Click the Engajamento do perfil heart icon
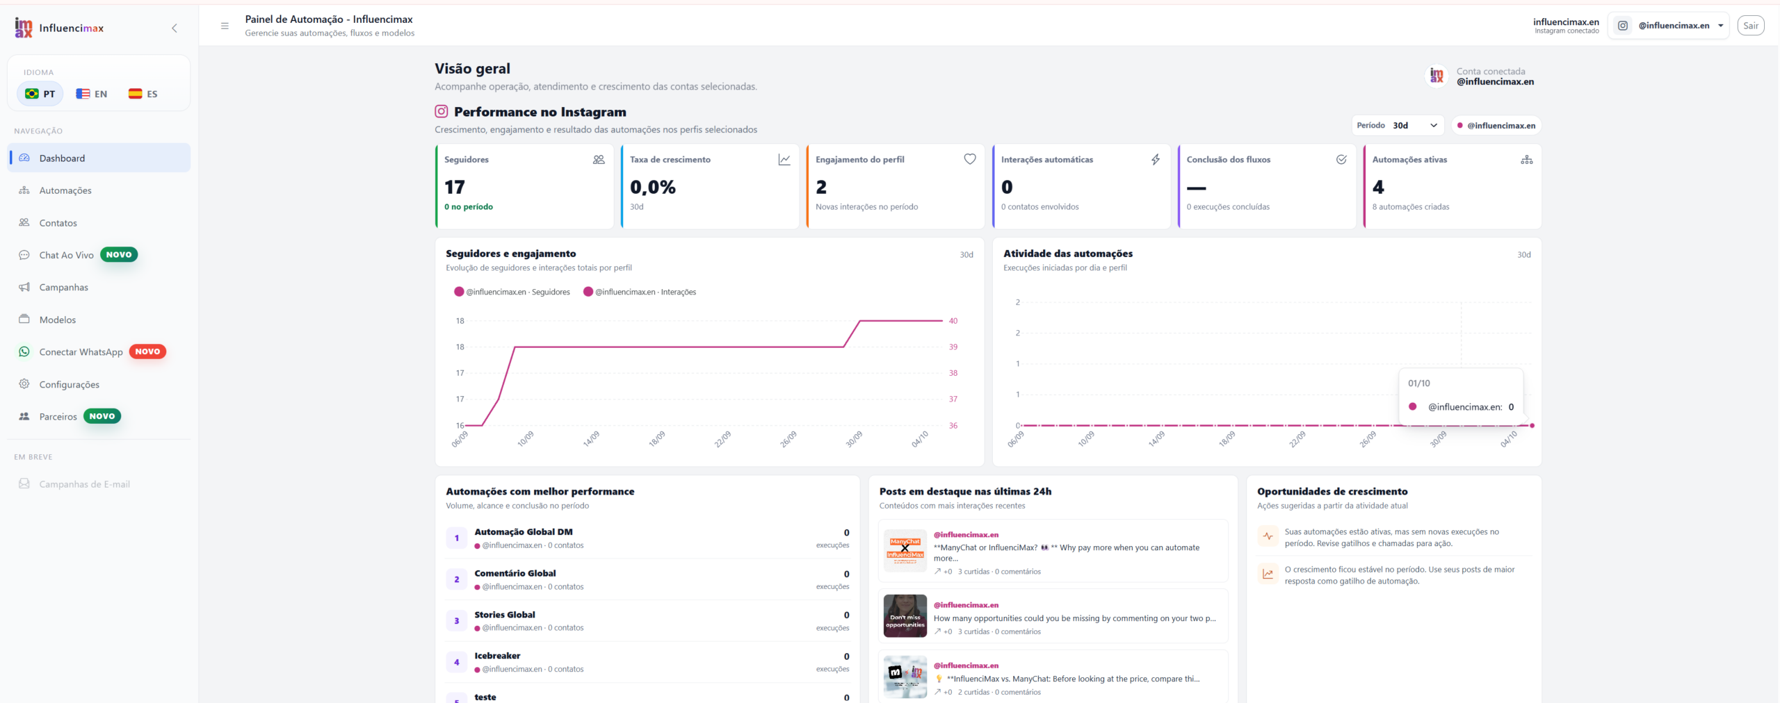Image resolution: width=1780 pixels, height=703 pixels. [970, 159]
